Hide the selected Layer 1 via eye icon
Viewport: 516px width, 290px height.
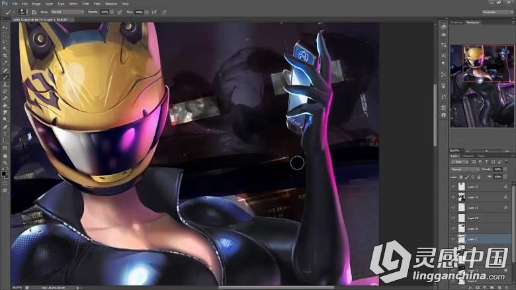[453, 239]
